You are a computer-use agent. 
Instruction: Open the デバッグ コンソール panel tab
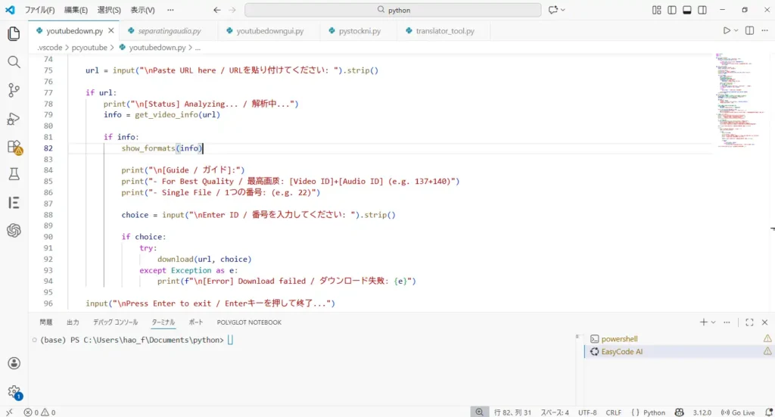pyautogui.click(x=116, y=322)
